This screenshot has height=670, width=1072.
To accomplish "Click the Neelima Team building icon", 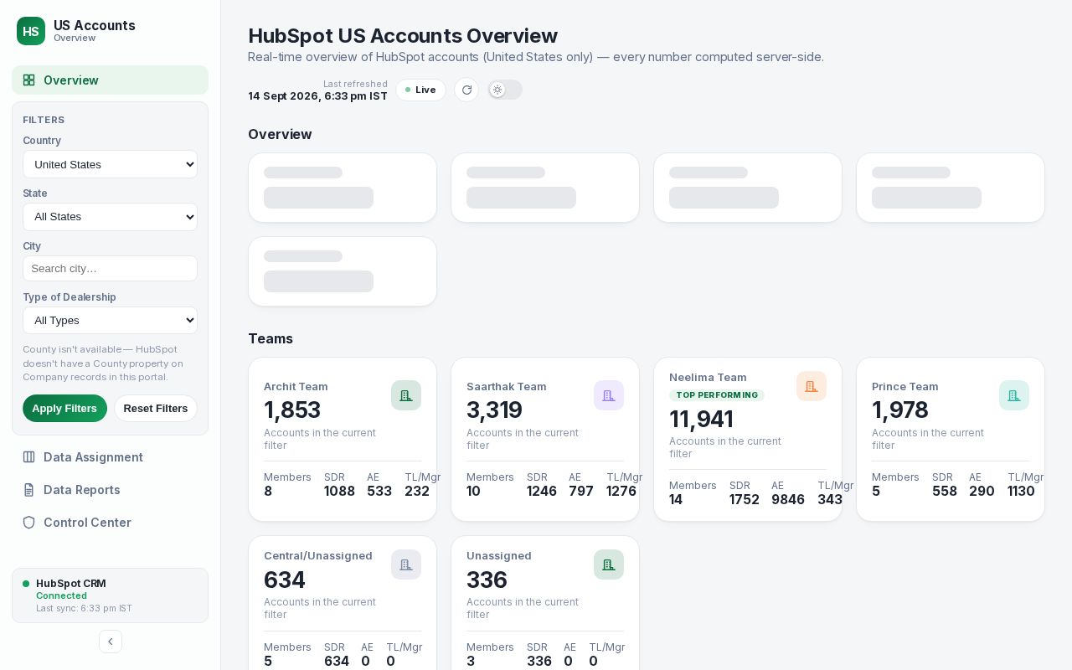I will (812, 386).
